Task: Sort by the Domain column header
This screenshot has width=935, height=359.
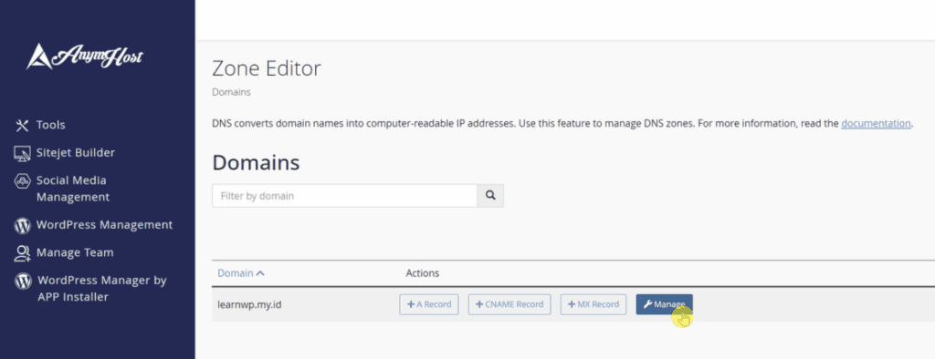Action: point(241,273)
